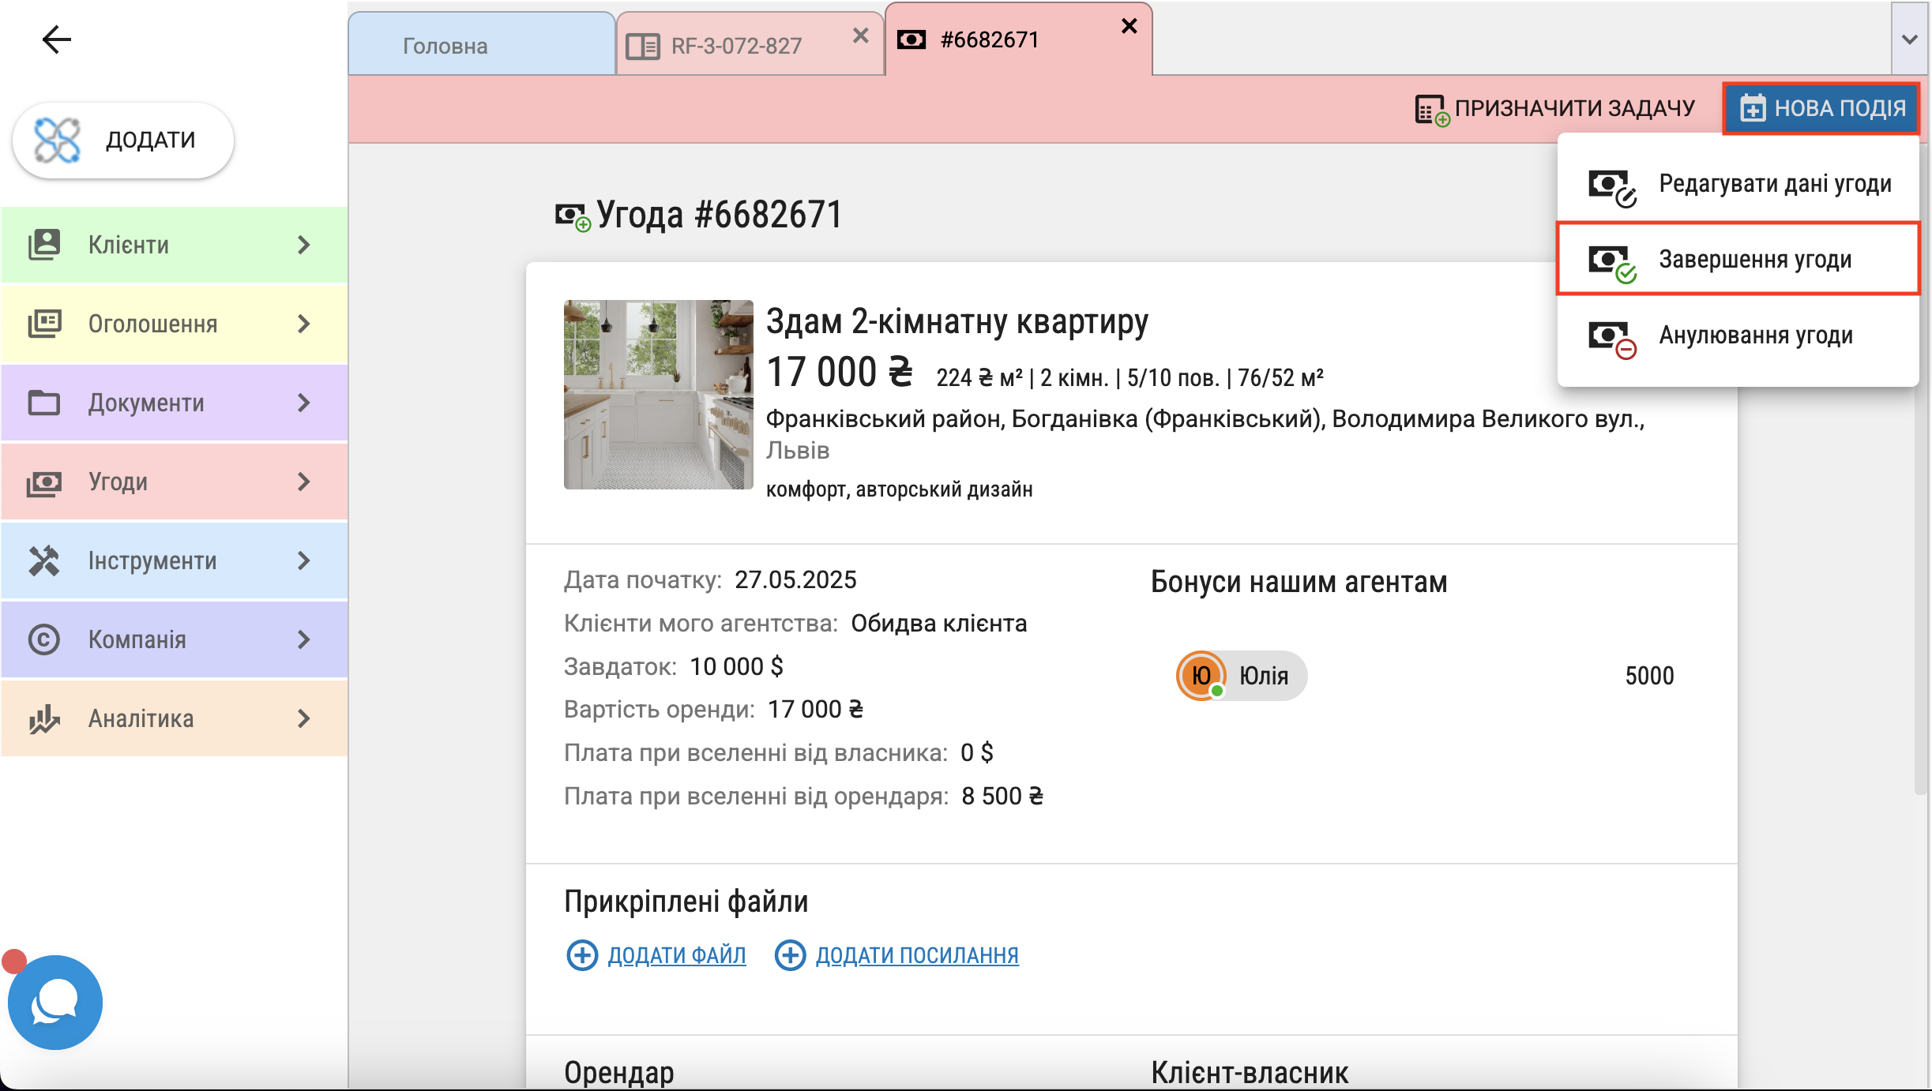Click the plus icon for ДОДАТИ ПОСИЛАННЯ
This screenshot has width=1932, height=1091.
(790, 954)
